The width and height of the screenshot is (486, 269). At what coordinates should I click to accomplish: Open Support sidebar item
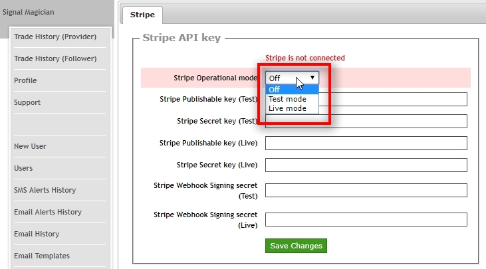pyautogui.click(x=27, y=102)
